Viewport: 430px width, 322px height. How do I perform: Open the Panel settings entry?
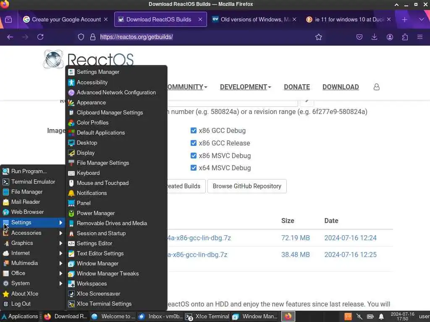[116, 203]
